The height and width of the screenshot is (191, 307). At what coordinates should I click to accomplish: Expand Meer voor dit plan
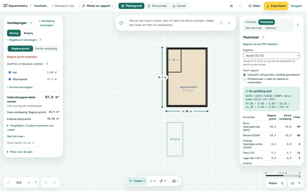20,152
